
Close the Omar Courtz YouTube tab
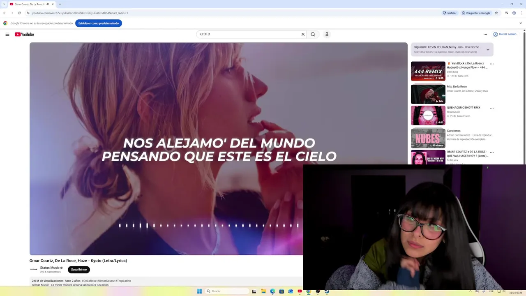coord(53,4)
